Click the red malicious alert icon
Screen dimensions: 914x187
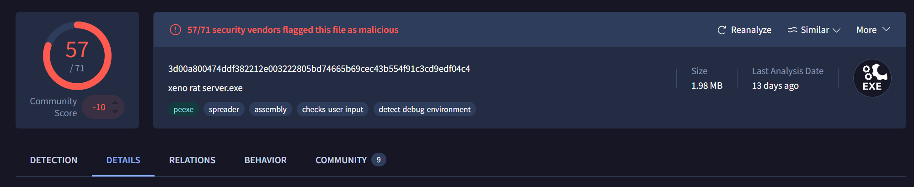(175, 30)
